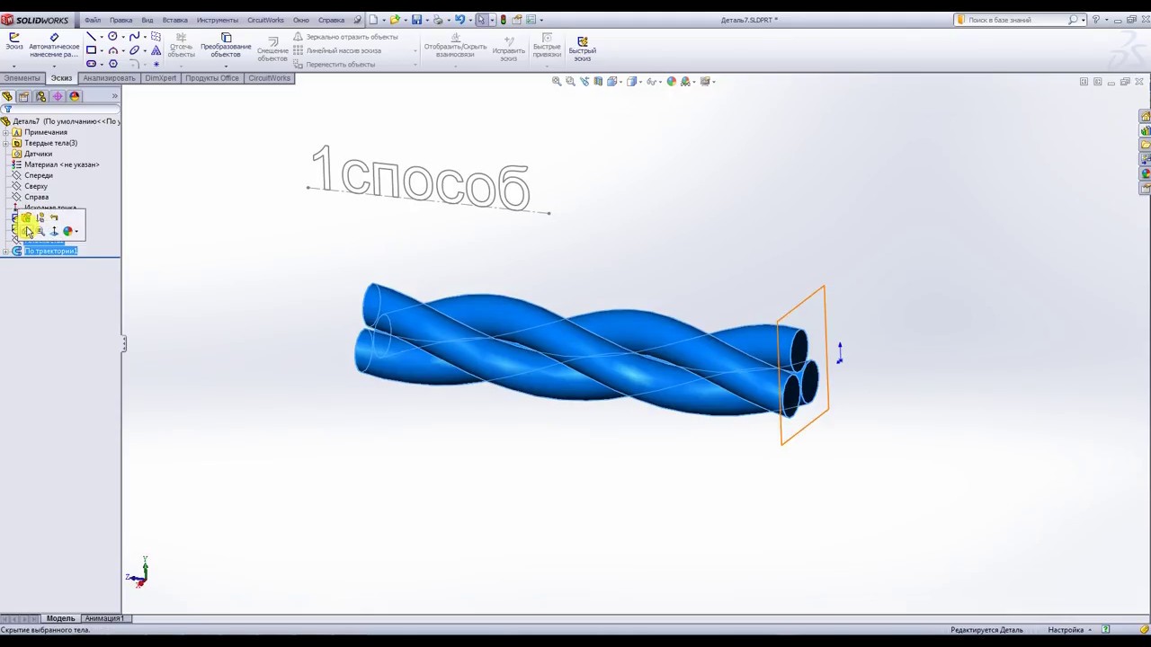Click Отсечь объекты trim tool
1151x647 pixels.
pos(181,46)
